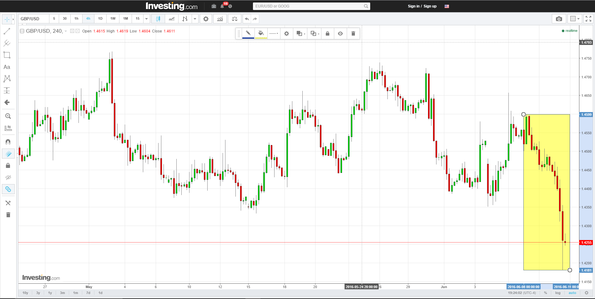Lock all drawing tools from the sidebar
The height and width of the screenshot is (299, 595).
coord(8,165)
